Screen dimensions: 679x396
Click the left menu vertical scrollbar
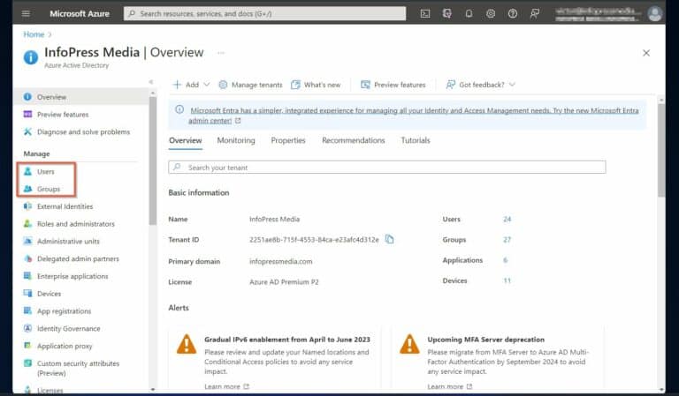click(x=152, y=161)
